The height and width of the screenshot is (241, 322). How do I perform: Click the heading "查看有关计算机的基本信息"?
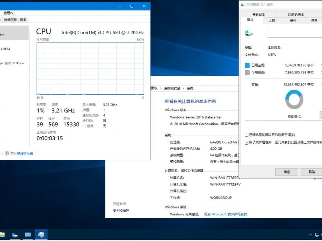[190, 102]
